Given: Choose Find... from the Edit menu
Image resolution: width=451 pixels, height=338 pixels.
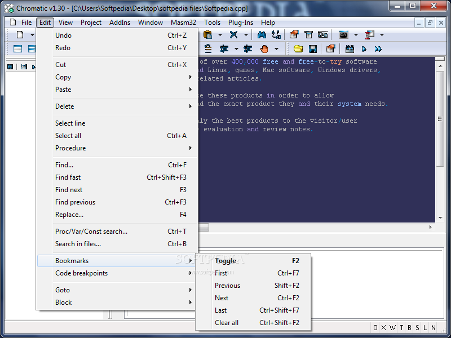Looking at the screenshot, I should tap(117, 165).
